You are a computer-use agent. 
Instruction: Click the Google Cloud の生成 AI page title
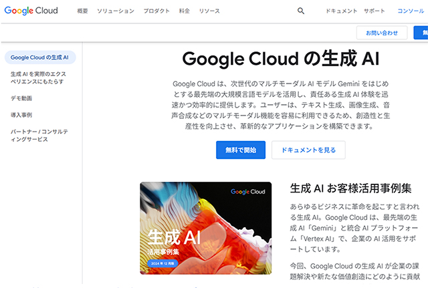click(x=281, y=59)
